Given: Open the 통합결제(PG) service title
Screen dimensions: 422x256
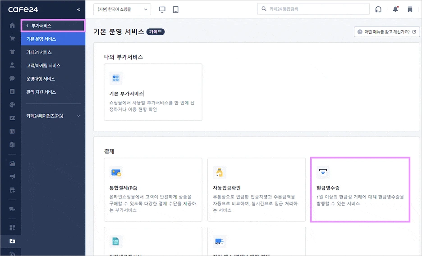Looking at the screenshot, I should [123, 188].
